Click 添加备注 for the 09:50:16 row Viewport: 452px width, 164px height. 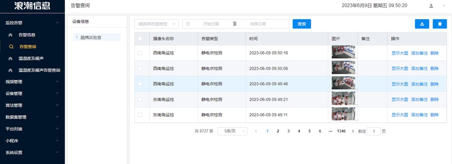coord(419,53)
